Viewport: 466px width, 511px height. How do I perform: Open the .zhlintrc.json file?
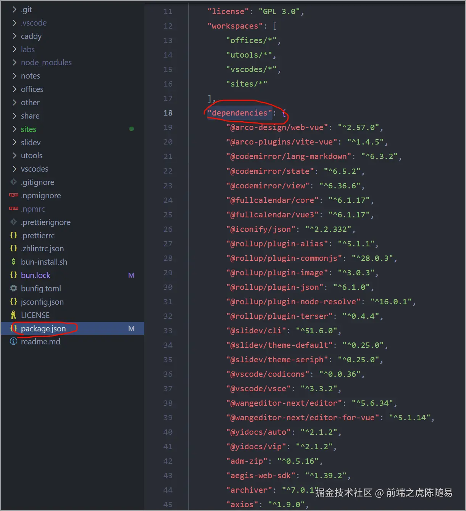tap(42, 248)
